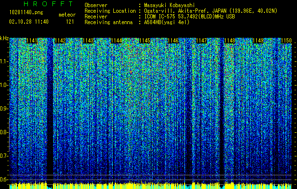
Task: Click the 1.0 kHz axis tick label
Action: point(4,85)
